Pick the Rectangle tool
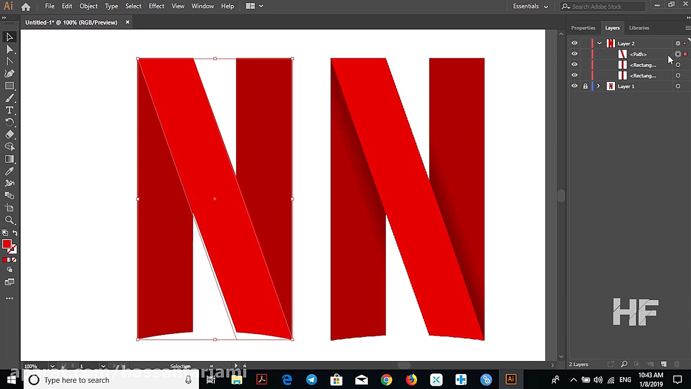 point(9,86)
